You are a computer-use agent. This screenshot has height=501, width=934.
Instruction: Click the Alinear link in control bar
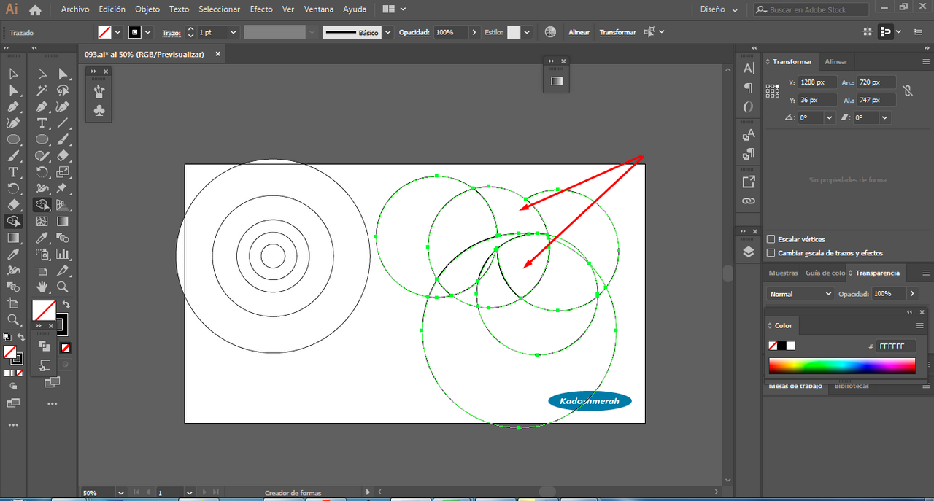579,32
